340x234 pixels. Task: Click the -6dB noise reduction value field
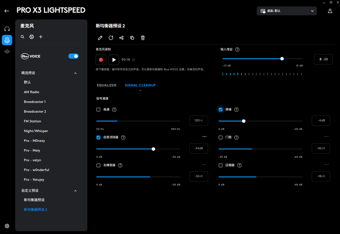[321, 120]
